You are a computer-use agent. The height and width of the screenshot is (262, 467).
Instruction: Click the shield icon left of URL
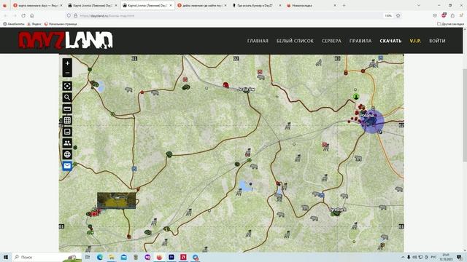tap(69, 15)
